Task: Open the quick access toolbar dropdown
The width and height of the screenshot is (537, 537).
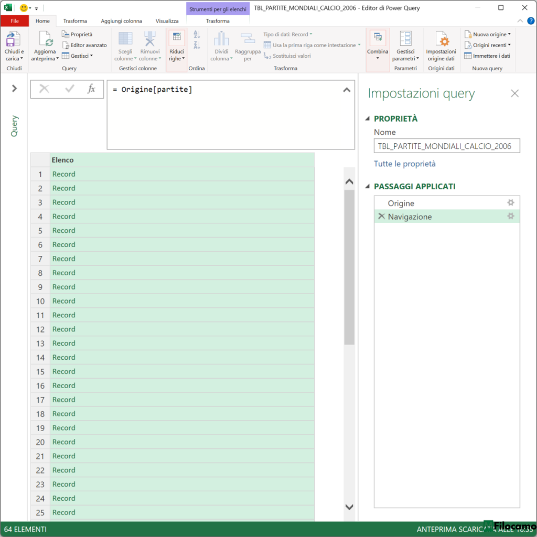Action: click(36, 8)
